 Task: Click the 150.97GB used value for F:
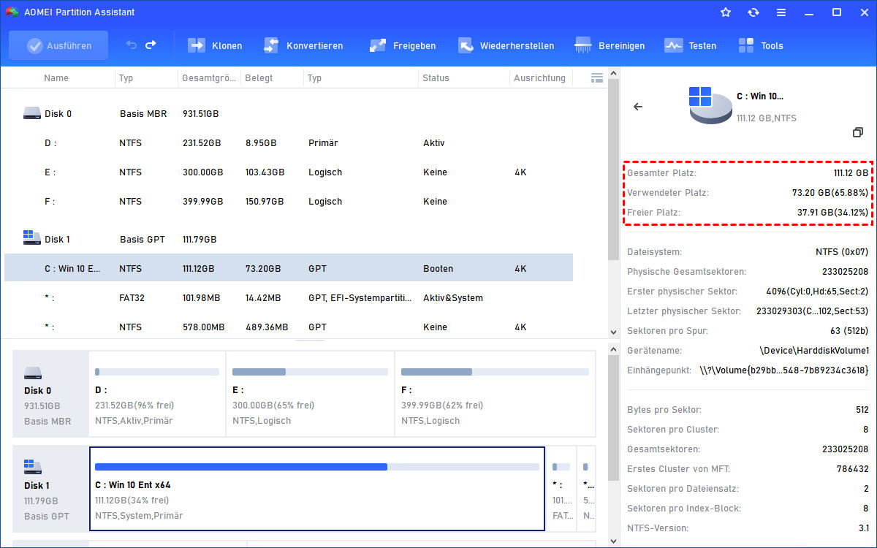click(x=265, y=202)
